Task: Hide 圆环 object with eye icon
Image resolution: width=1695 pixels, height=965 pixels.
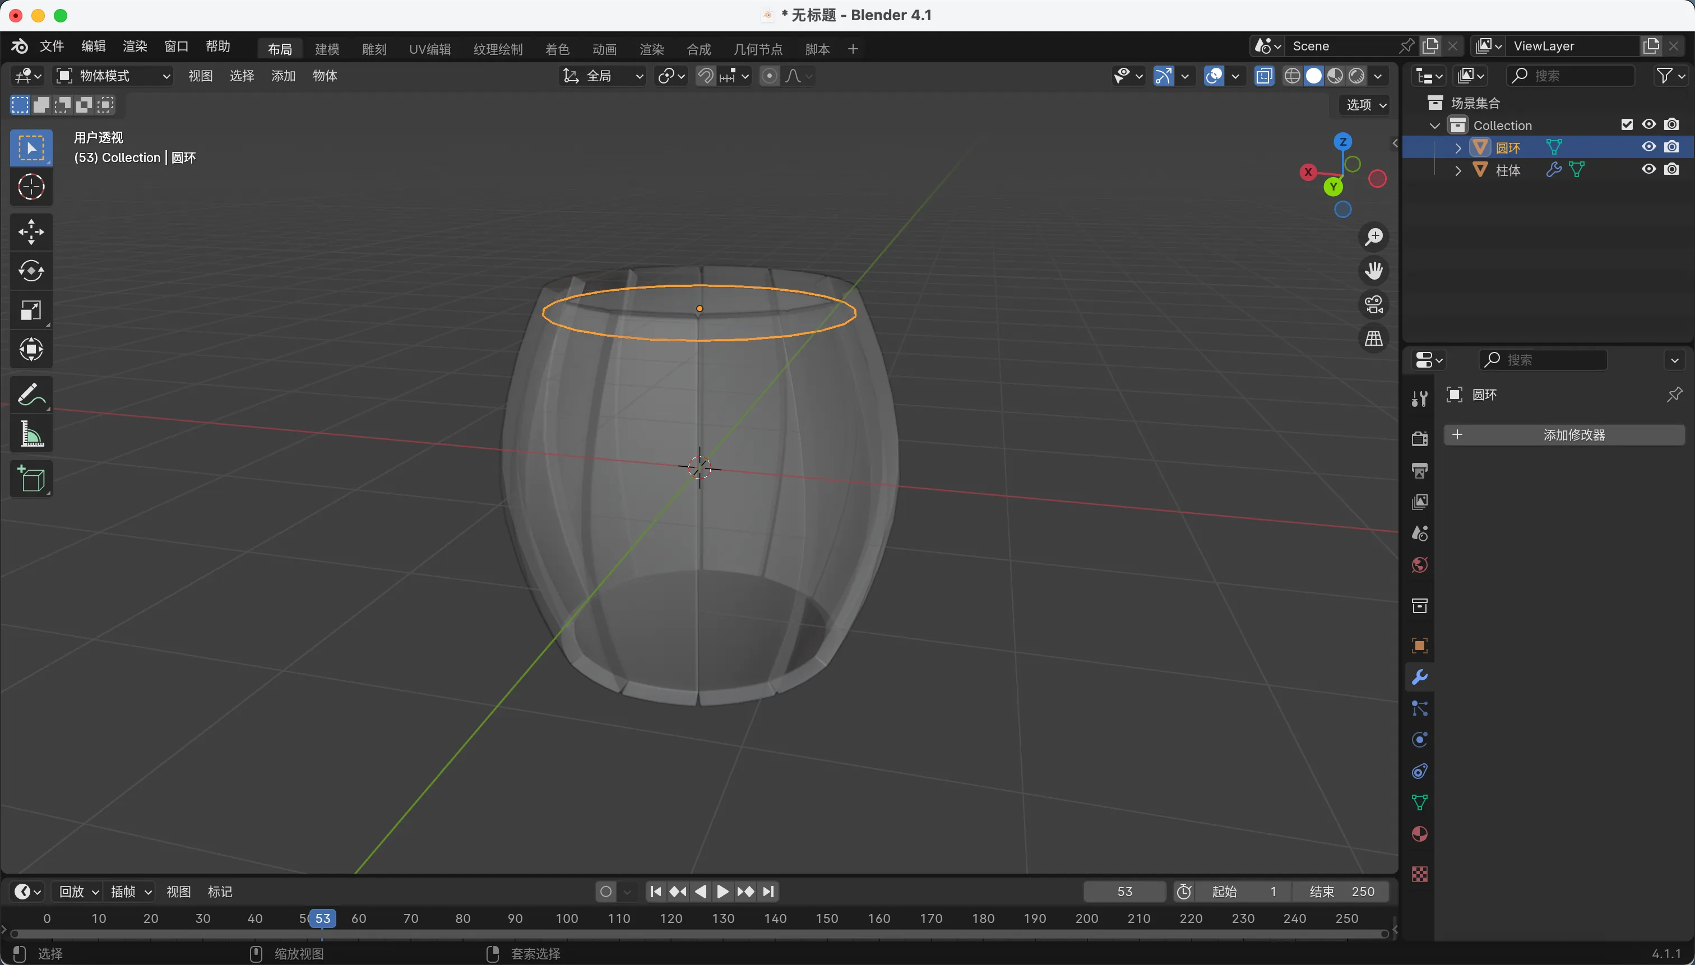Action: 1648,147
